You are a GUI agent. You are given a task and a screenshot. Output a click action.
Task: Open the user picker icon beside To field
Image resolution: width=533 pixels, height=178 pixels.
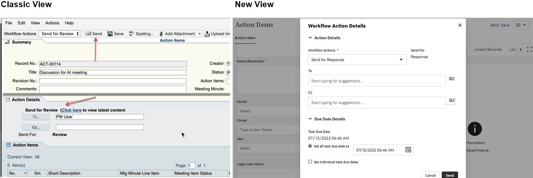[452, 79]
